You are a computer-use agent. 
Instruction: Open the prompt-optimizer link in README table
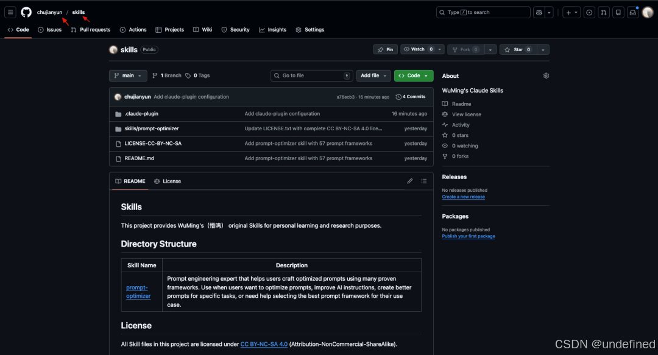tap(138, 292)
